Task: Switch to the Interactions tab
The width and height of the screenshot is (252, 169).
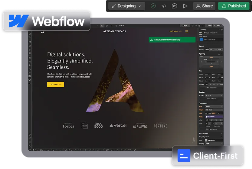Action: (214, 33)
